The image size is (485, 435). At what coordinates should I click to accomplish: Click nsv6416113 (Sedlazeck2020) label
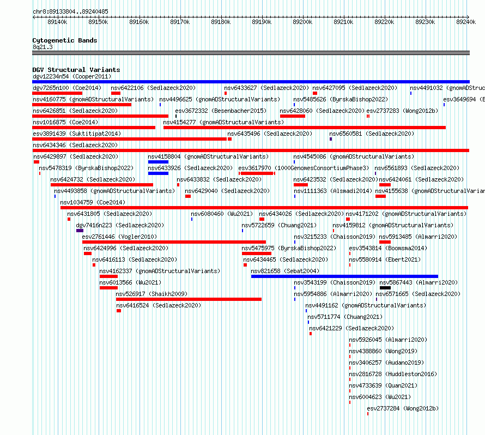point(135,259)
